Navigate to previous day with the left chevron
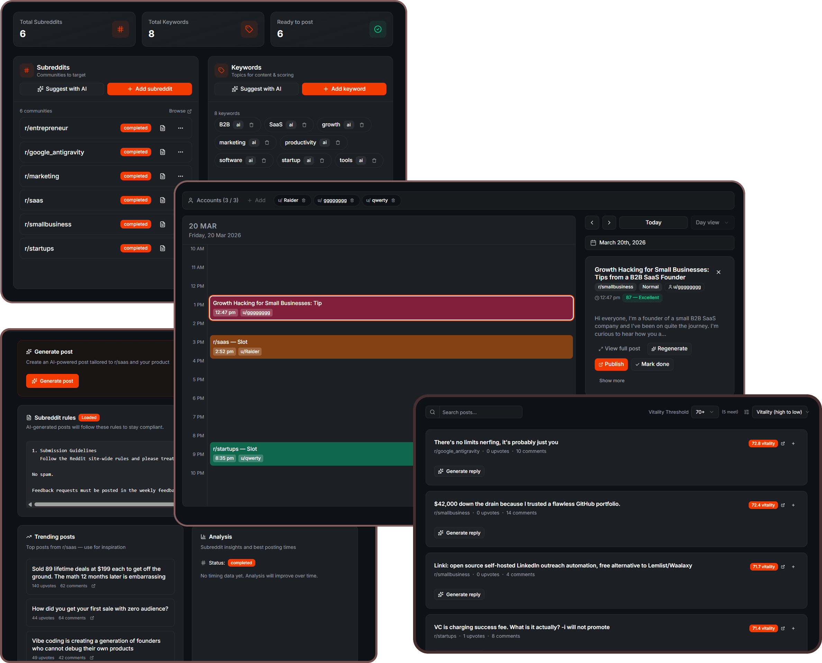Viewport: 822px width, 663px height. pos(592,222)
